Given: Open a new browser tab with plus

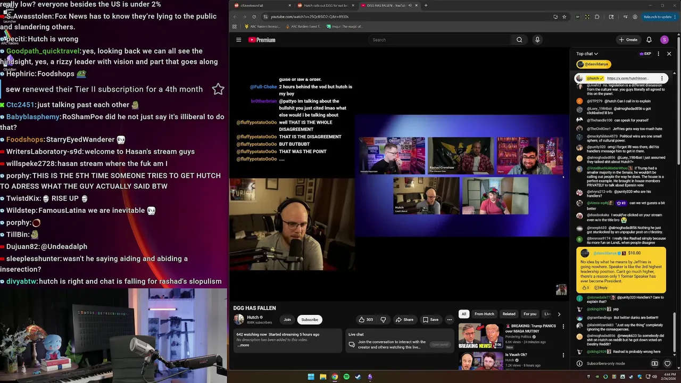Looking at the screenshot, I should [x=426, y=5].
